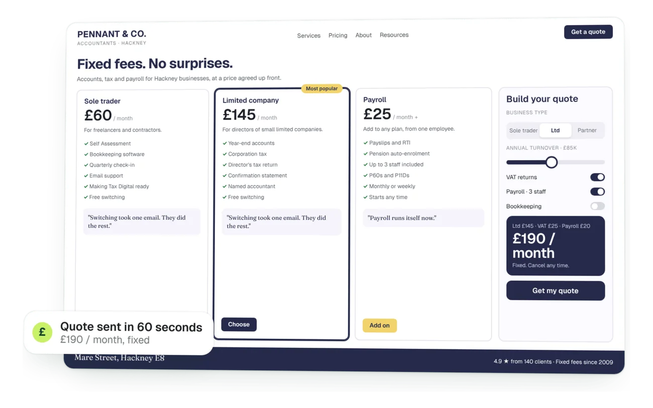Select the Ltd business type
The width and height of the screenshot is (653, 408).
[x=555, y=130]
